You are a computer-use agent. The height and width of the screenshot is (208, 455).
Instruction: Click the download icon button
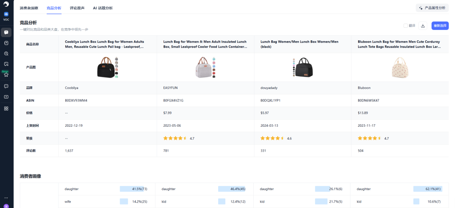(x=423, y=26)
